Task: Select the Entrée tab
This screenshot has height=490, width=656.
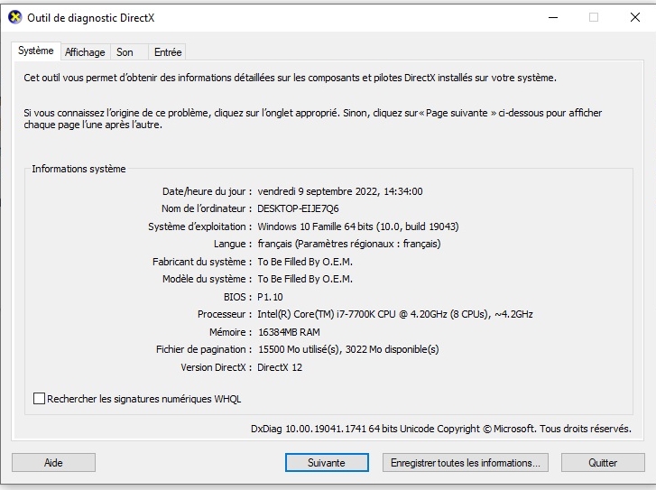Action: pos(167,52)
